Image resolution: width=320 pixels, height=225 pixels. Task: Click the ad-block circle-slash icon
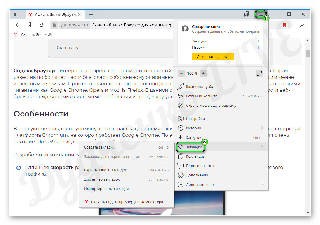tap(181, 106)
